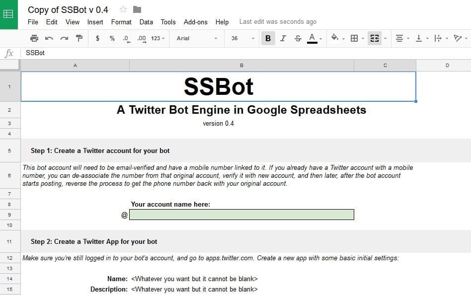
Task: Select row 5 header
Action: point(9,150)
